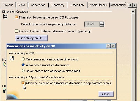This screenshot has width=140, height=101.
Task: Select Only create non-associative dimensions
Action: coord(23,59)
